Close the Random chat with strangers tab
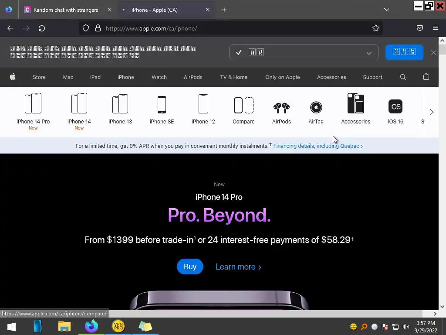The height and width of the screenshot is (335, 446). pos(109,10)
